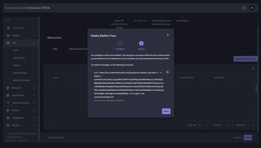Jump to last page of table
The image size is (261, 148).
click(253, 125)
